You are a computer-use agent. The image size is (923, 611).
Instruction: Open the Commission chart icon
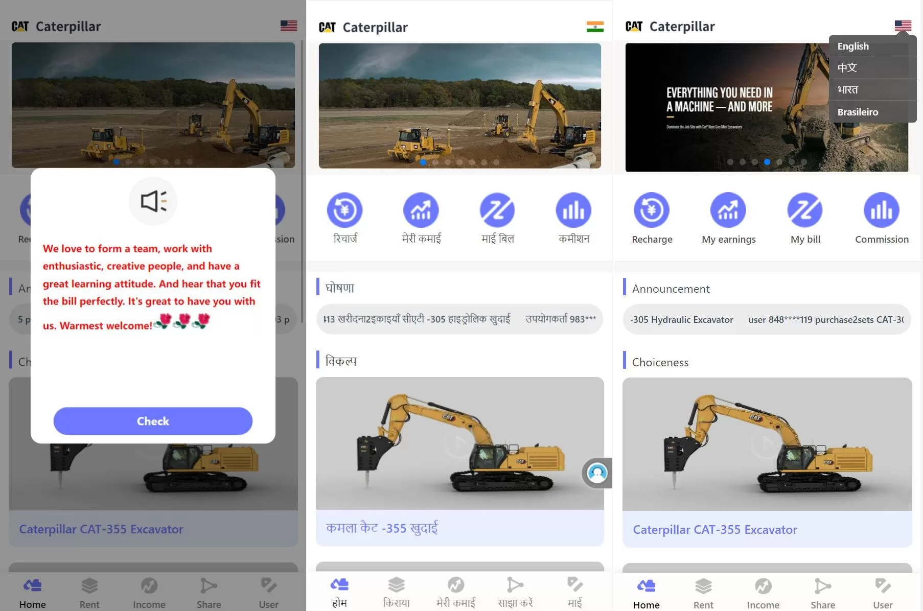coord(881,210)
